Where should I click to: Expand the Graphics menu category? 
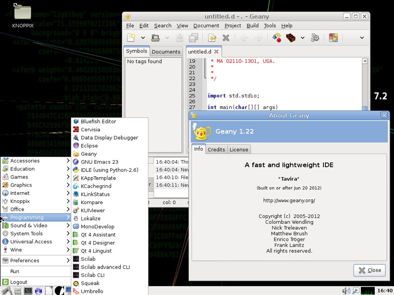tap(36, 185)
